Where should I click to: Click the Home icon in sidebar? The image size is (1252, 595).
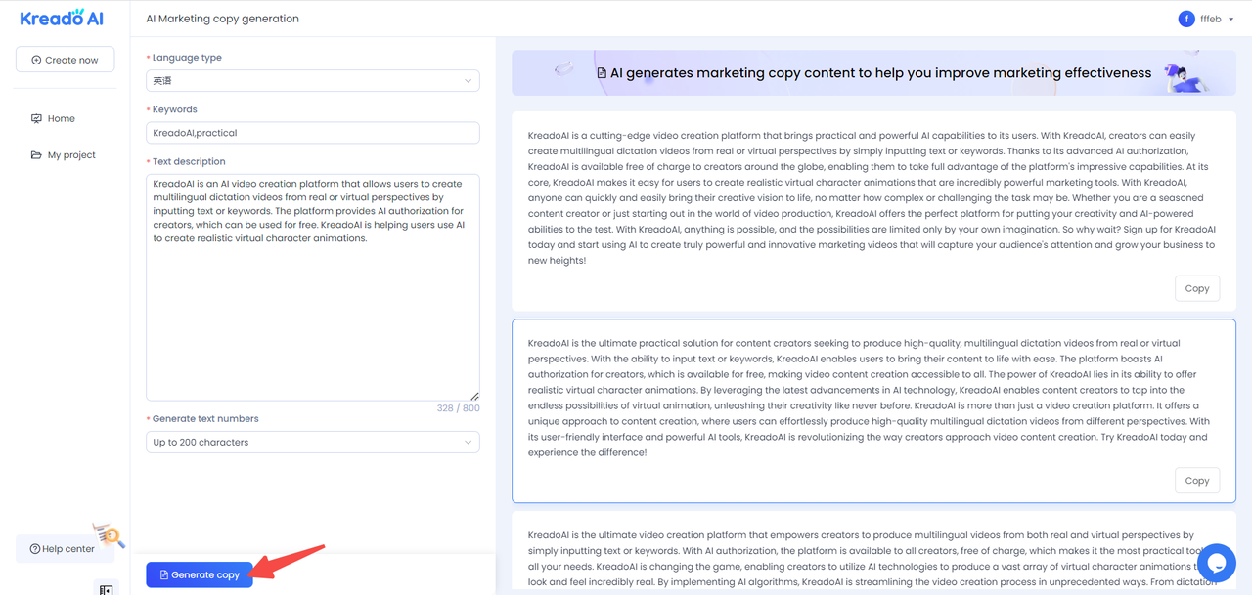pos(37,118)
